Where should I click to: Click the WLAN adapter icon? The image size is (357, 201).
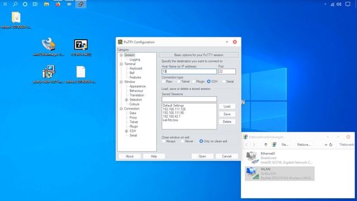click(x=252, y=173)
